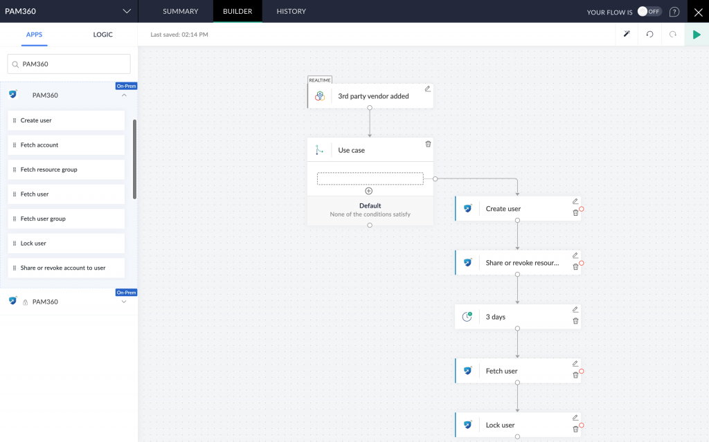The height and width of the screenshot is (442, 709).
Task: Click the Share or revoke step PAM360 icon
Action: tap(467, 263)
